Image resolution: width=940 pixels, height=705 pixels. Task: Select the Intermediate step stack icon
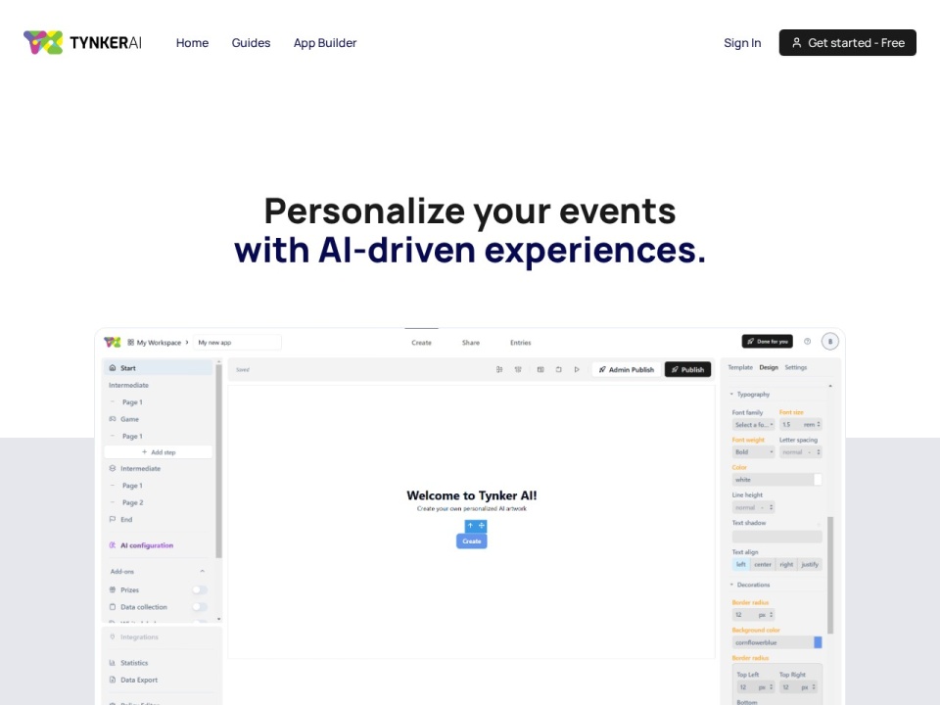(112, 468)
